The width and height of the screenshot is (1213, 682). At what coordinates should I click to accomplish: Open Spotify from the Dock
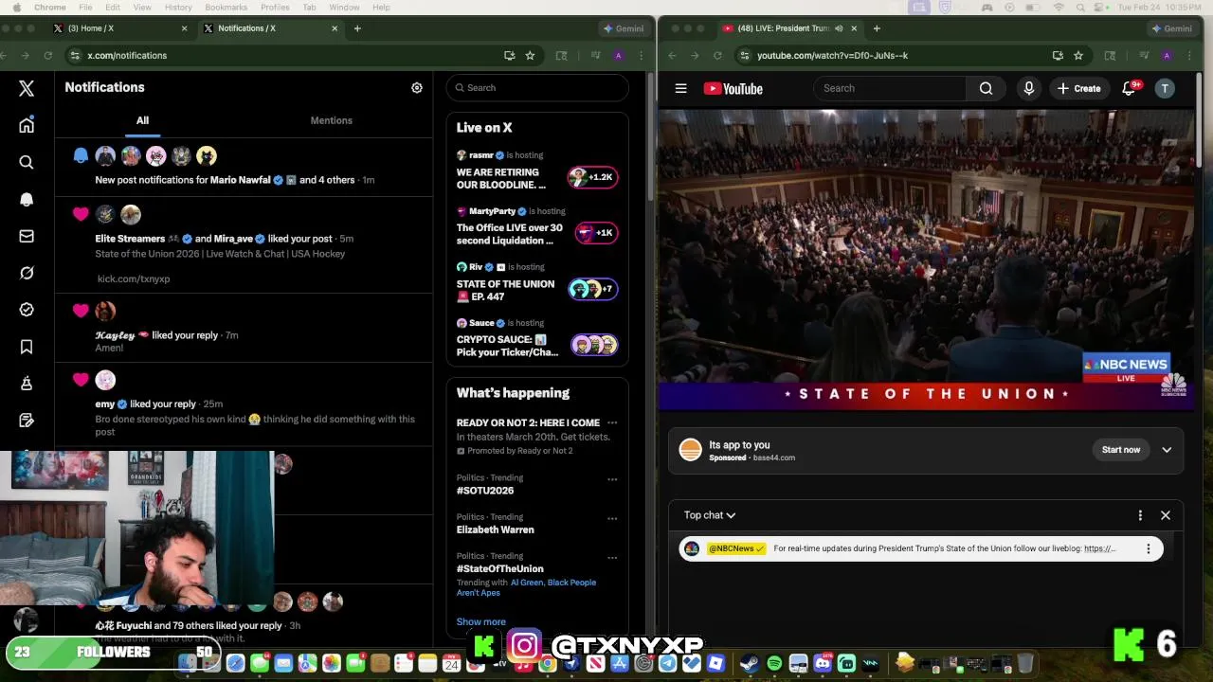774,663
